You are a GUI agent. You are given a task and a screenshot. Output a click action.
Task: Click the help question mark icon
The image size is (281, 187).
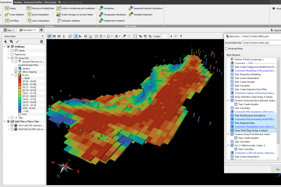click(x=181, y=36)
